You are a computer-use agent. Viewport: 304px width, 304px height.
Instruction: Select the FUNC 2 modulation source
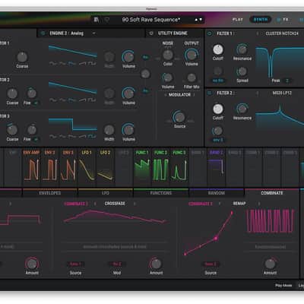pos(160,167)
